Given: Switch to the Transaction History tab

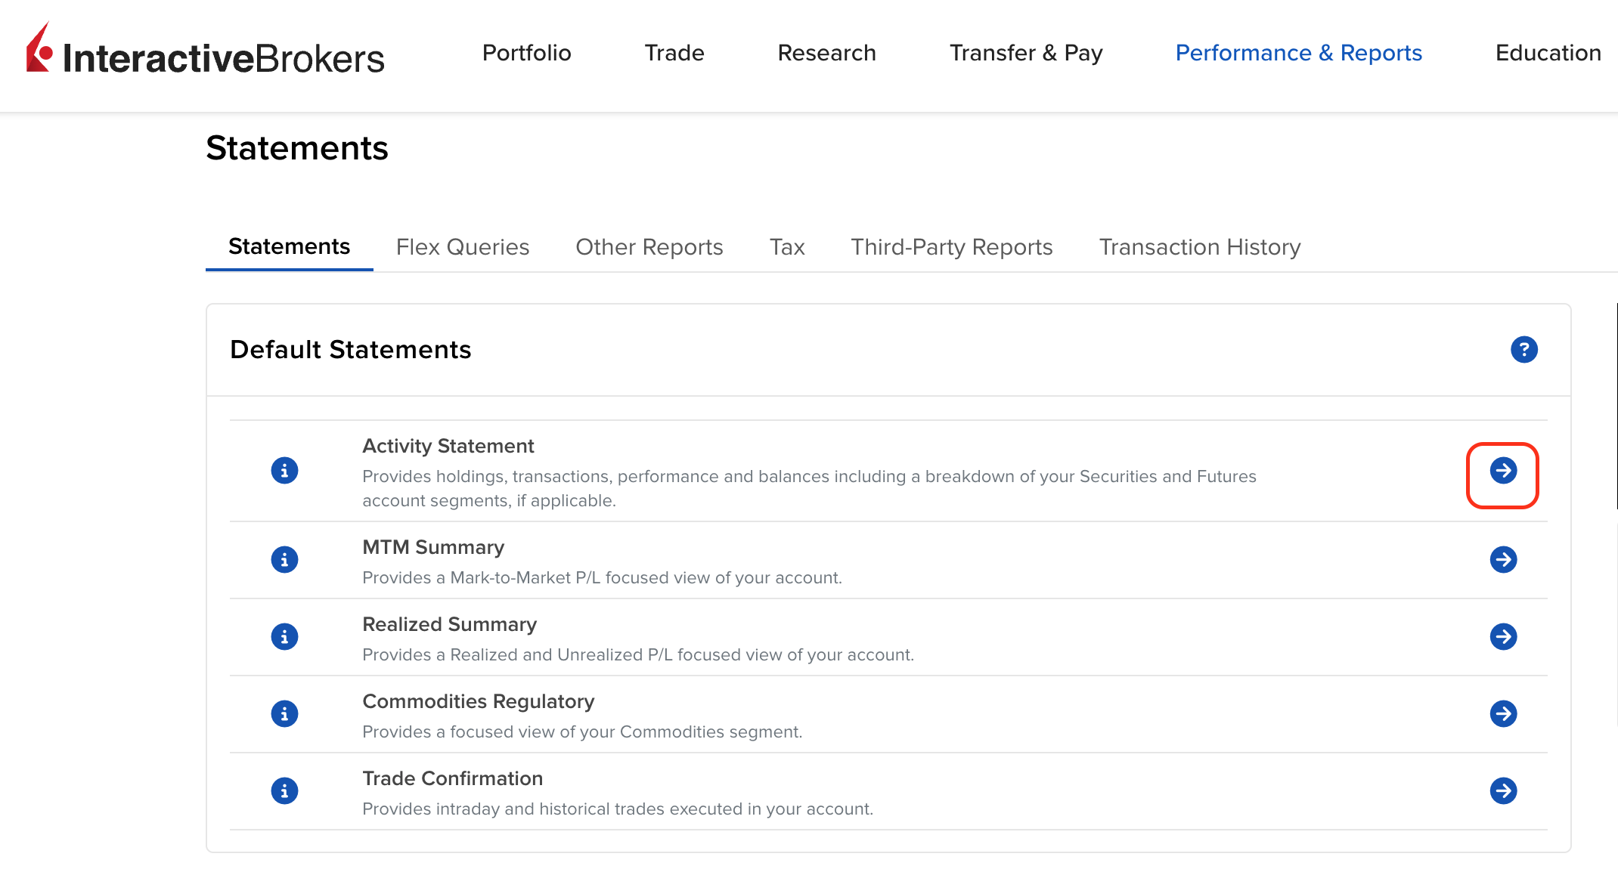Looking at the screenshot, I should point(1199,247).
